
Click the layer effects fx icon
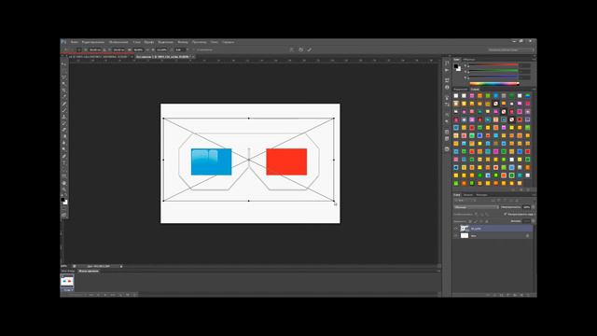click(x=494, y=295)
